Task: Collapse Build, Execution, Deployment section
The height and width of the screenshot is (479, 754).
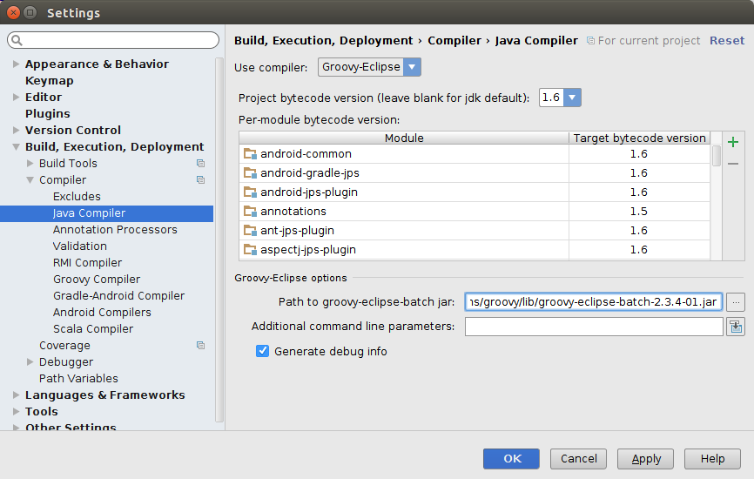Action: (16, 147)
